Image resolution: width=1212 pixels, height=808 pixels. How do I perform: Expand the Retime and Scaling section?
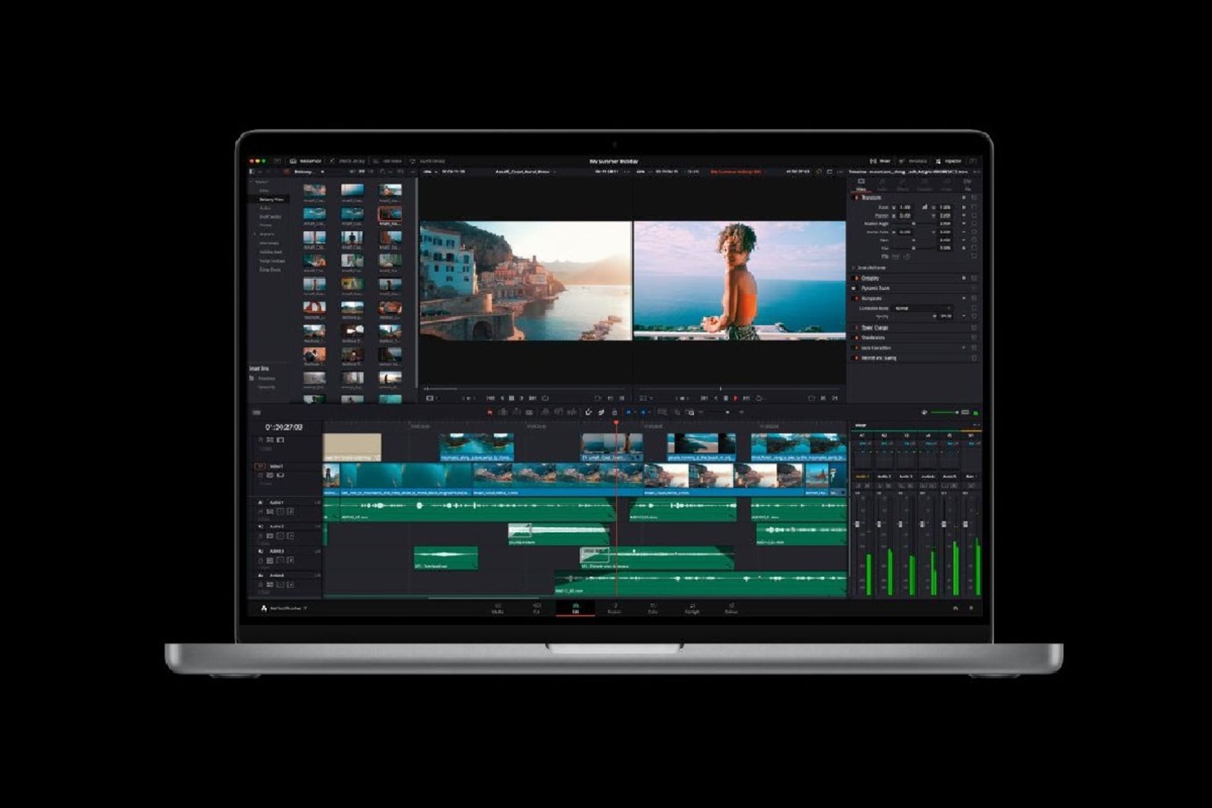[879, 358]
